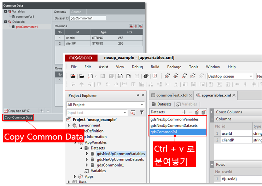Pin the Project Explorer panel

coord(138,95)
